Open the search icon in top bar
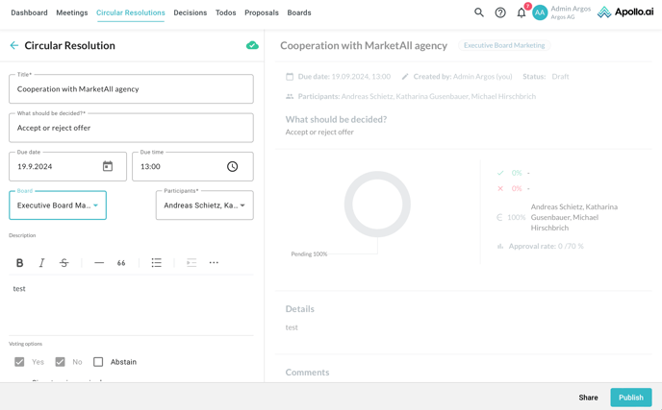The height and width of the screenshot is (410, 662). point(479,12)
